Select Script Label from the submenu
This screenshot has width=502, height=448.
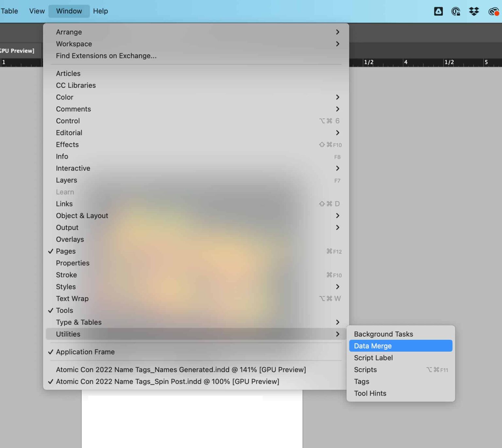point(373,358)
